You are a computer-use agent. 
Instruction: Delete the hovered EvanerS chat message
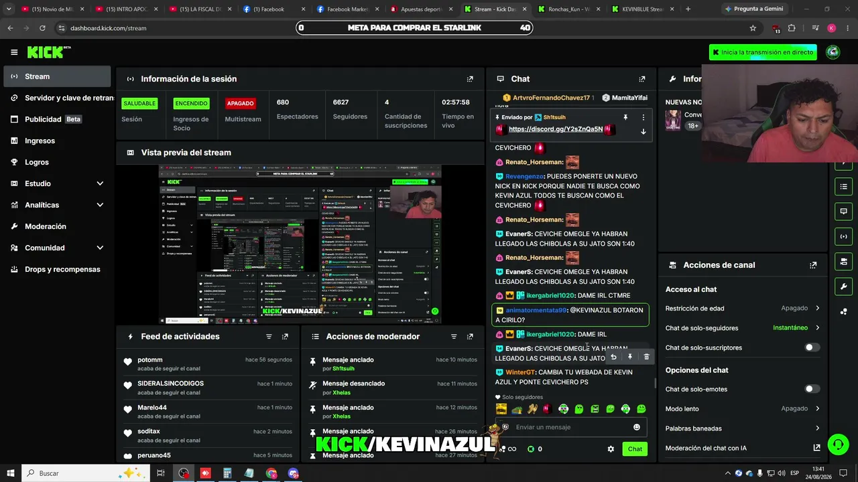click(646, 357)
